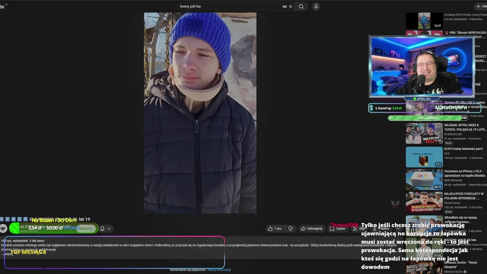Open the channel avatar beside the video title
487x274 pixels.
(x=3, y=228)
